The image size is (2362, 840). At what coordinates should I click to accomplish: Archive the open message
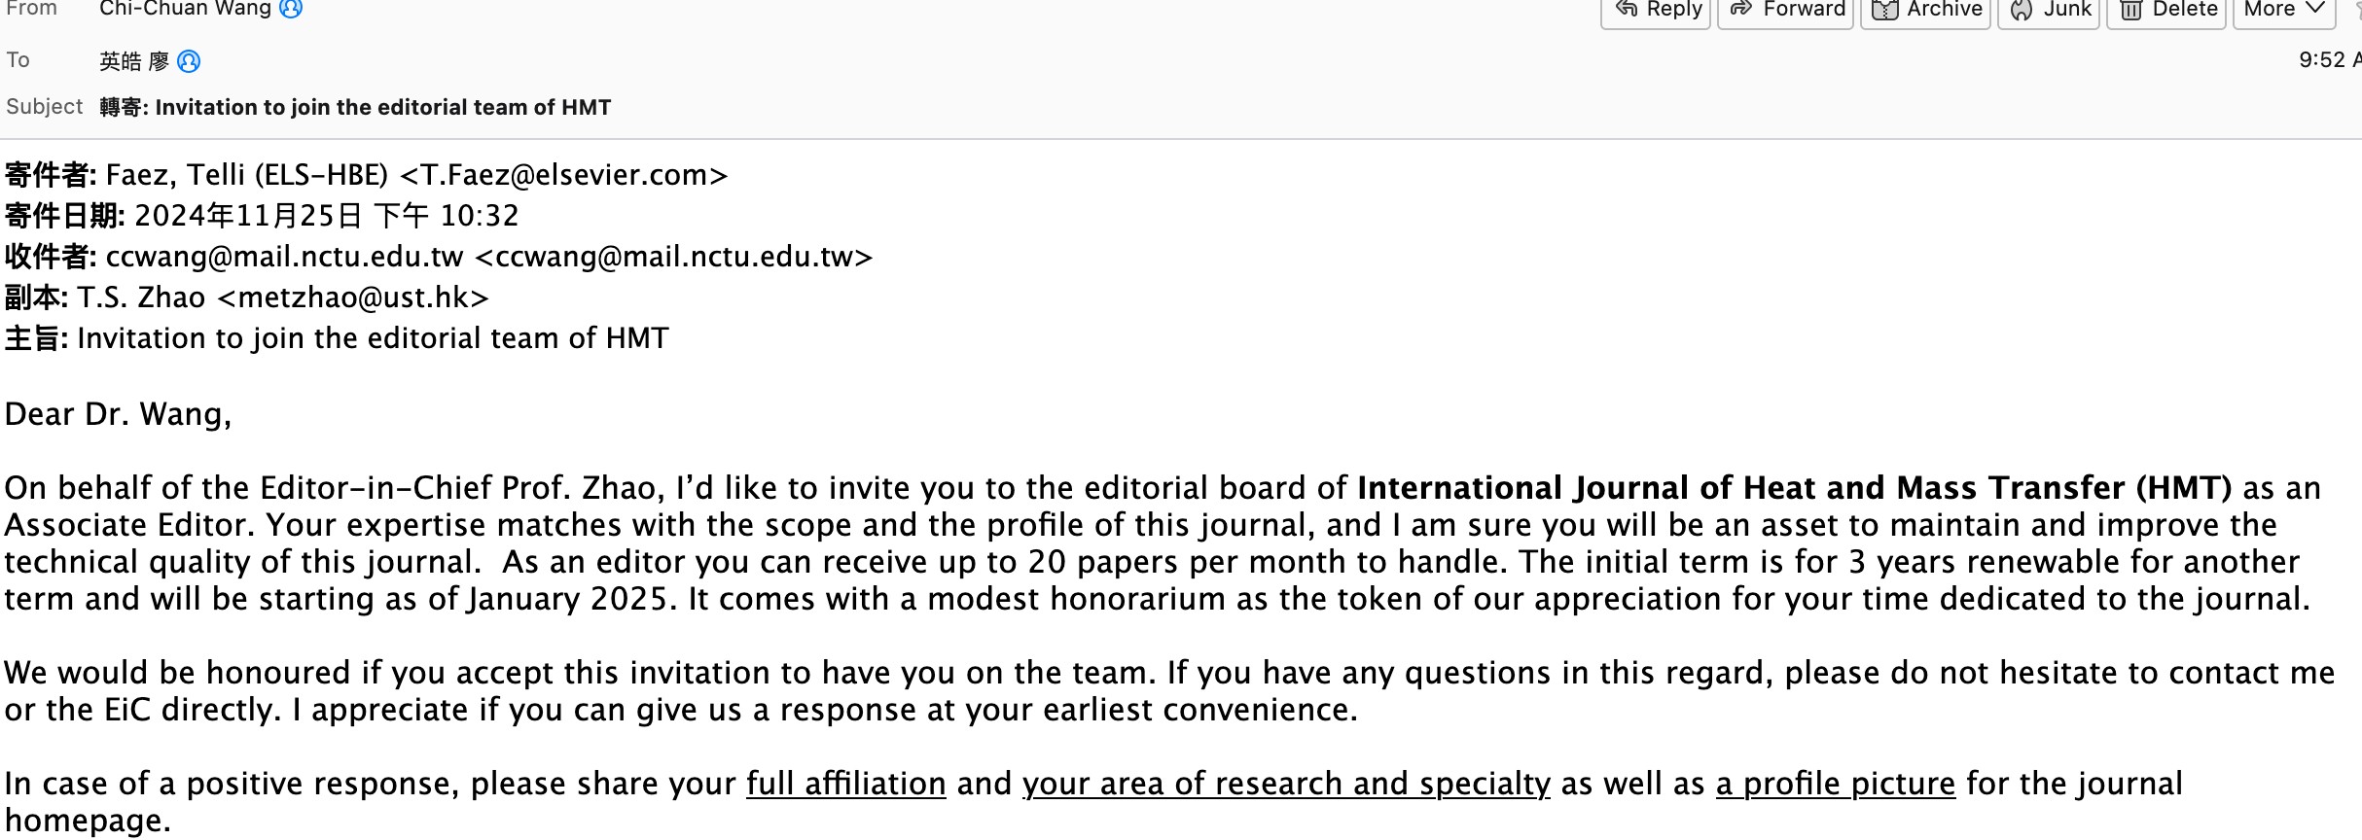point(1926,10)
